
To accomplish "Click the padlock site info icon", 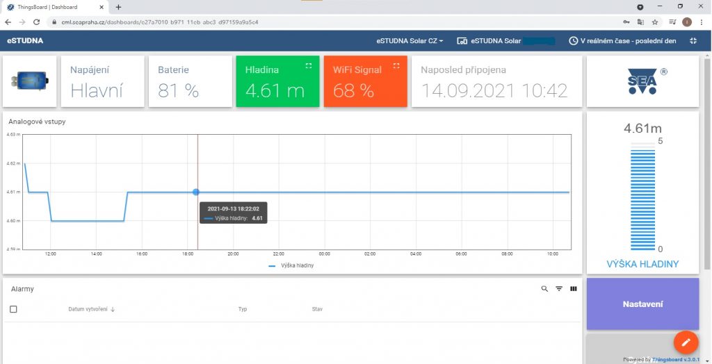I will point(54,22).
